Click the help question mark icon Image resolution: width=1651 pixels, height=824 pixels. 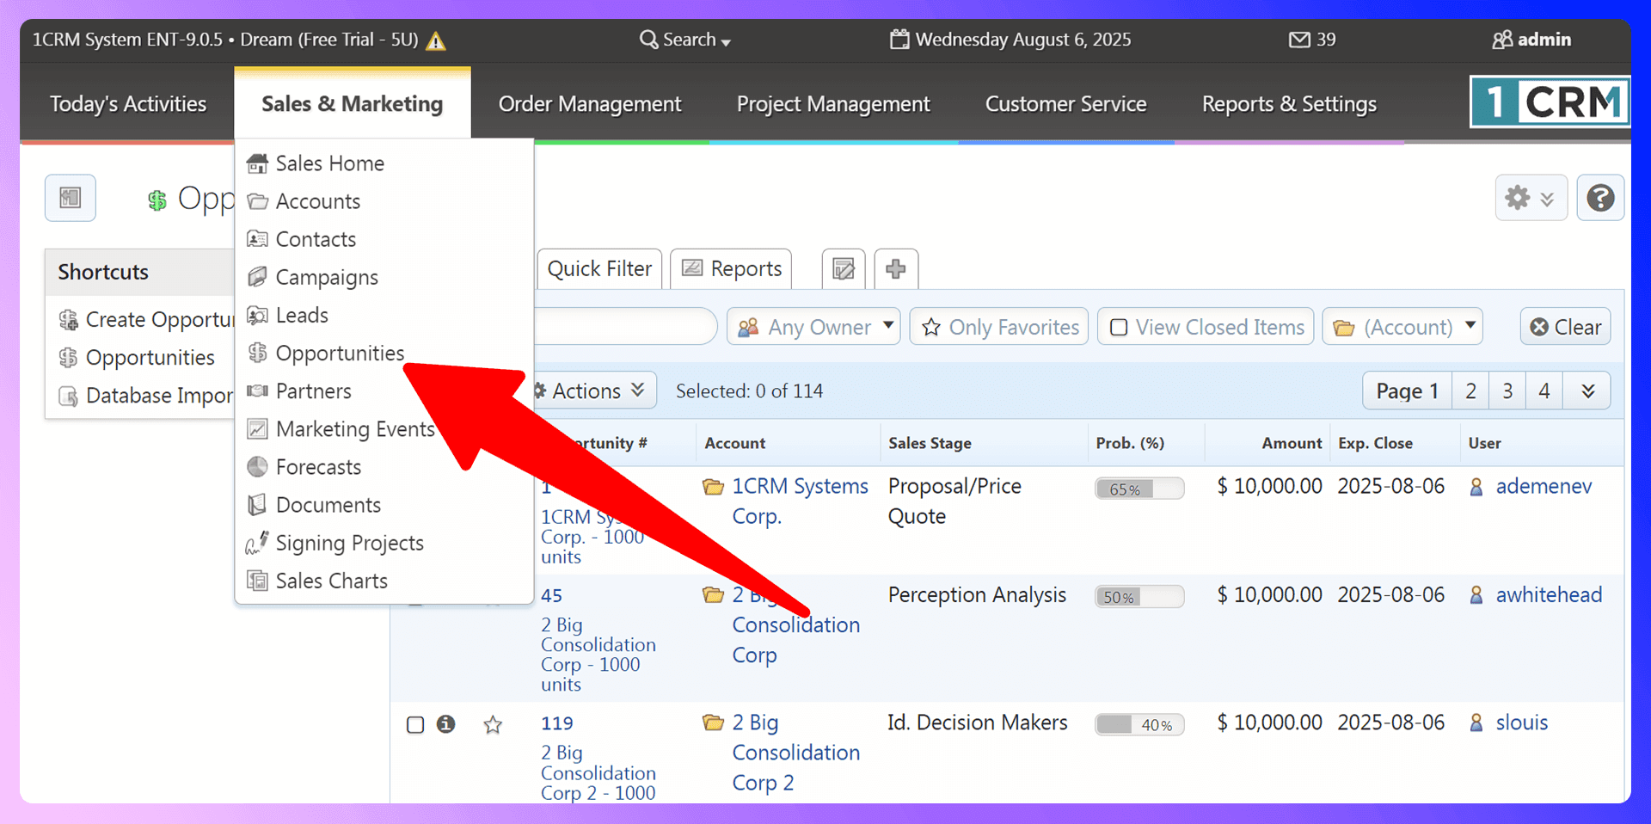click(x=1600, y=198)
